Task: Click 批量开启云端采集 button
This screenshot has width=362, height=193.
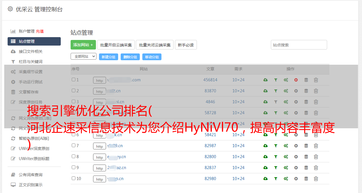Action: [x=116, y=45]
